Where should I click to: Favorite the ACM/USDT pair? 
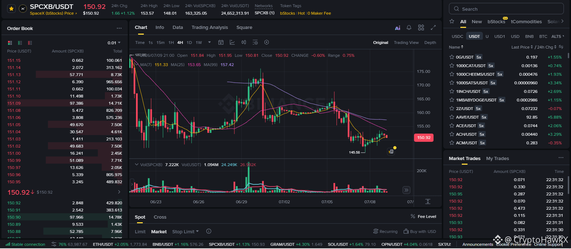pyautogui.click(x=452, y=143)
